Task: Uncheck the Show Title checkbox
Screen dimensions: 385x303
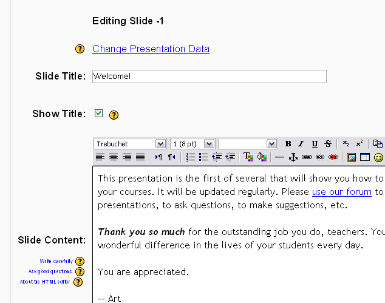Action: click(99, 114)
